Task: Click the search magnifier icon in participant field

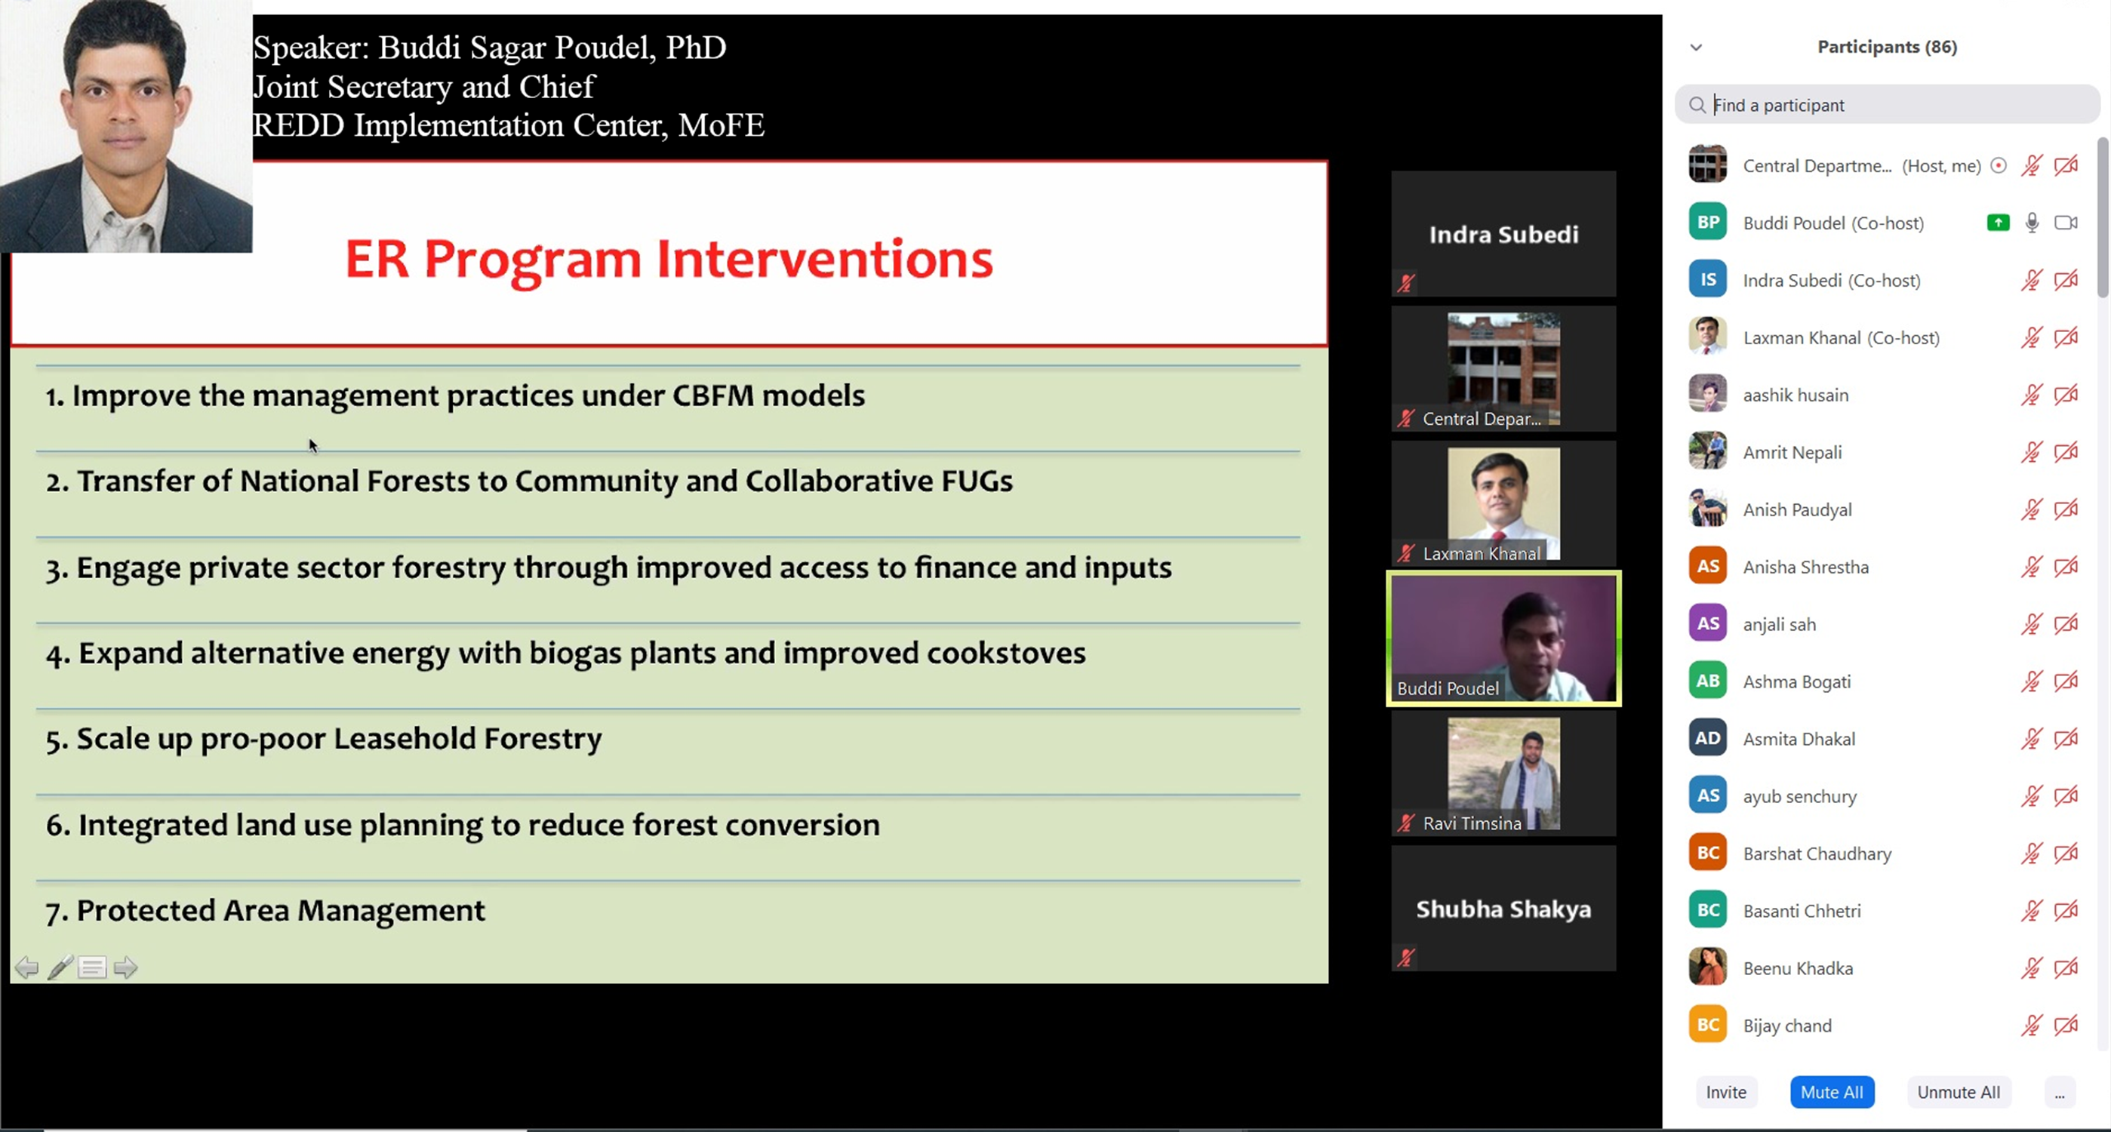Action: click(1697, 105)
